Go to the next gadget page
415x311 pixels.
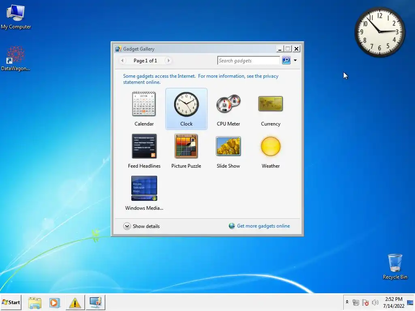[168, 61]
